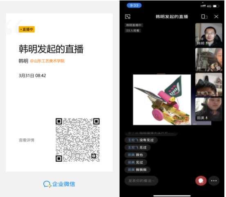Image resolution: width=226 pixels, height=197 pixels.
Task: Tap the QR code on the invite card
Action: point(77,140)
